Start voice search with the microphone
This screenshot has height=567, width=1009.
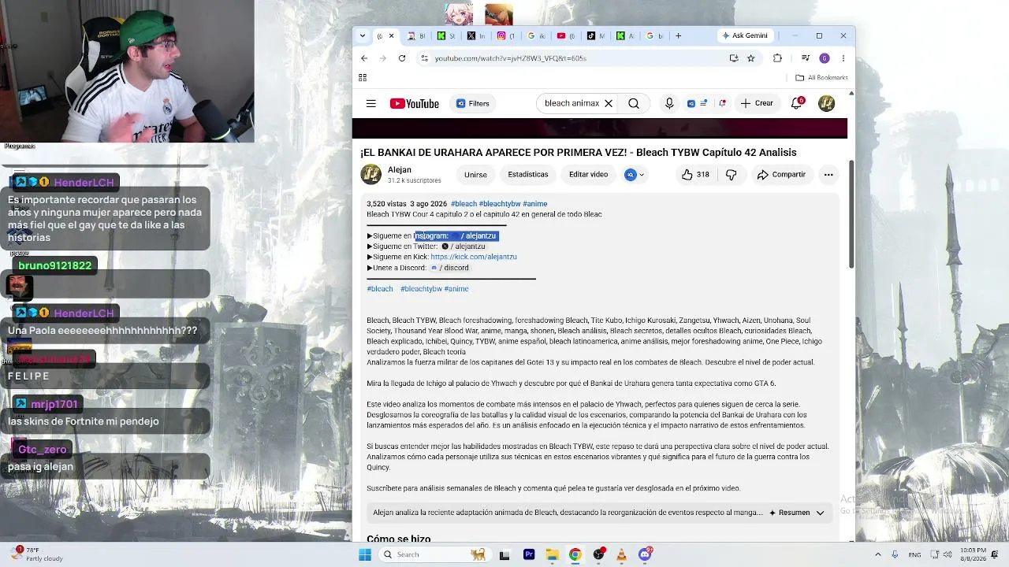point(669,103)
